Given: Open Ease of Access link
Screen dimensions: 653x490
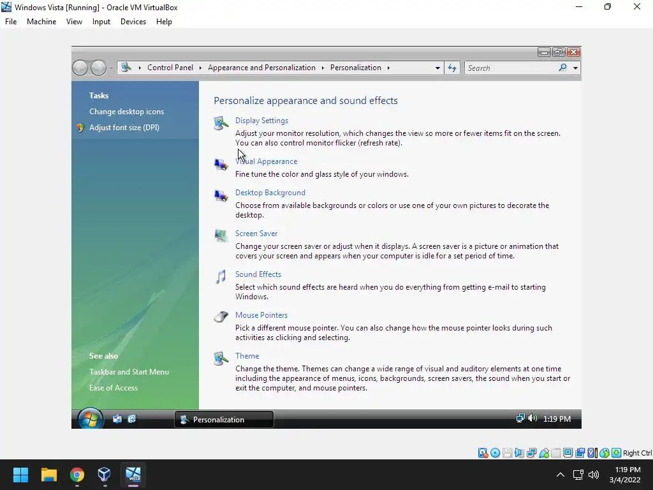Looking at the screenshot, I should 114,387.
